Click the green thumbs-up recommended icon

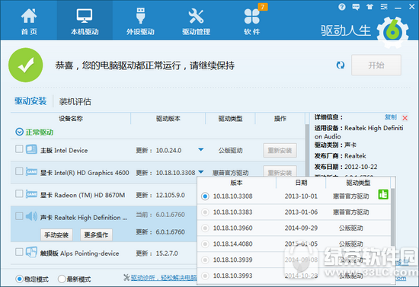(383, 195)
